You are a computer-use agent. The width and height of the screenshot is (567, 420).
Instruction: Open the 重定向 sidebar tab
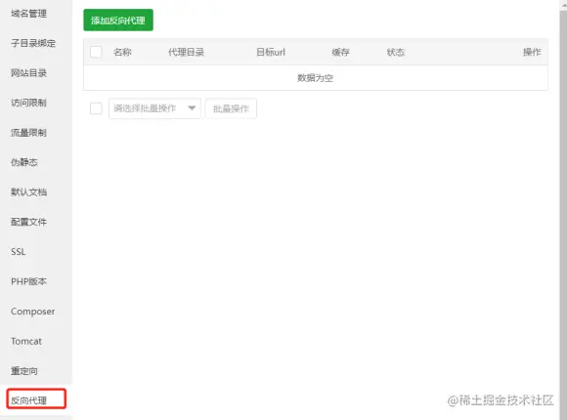(x=24, y=371)
